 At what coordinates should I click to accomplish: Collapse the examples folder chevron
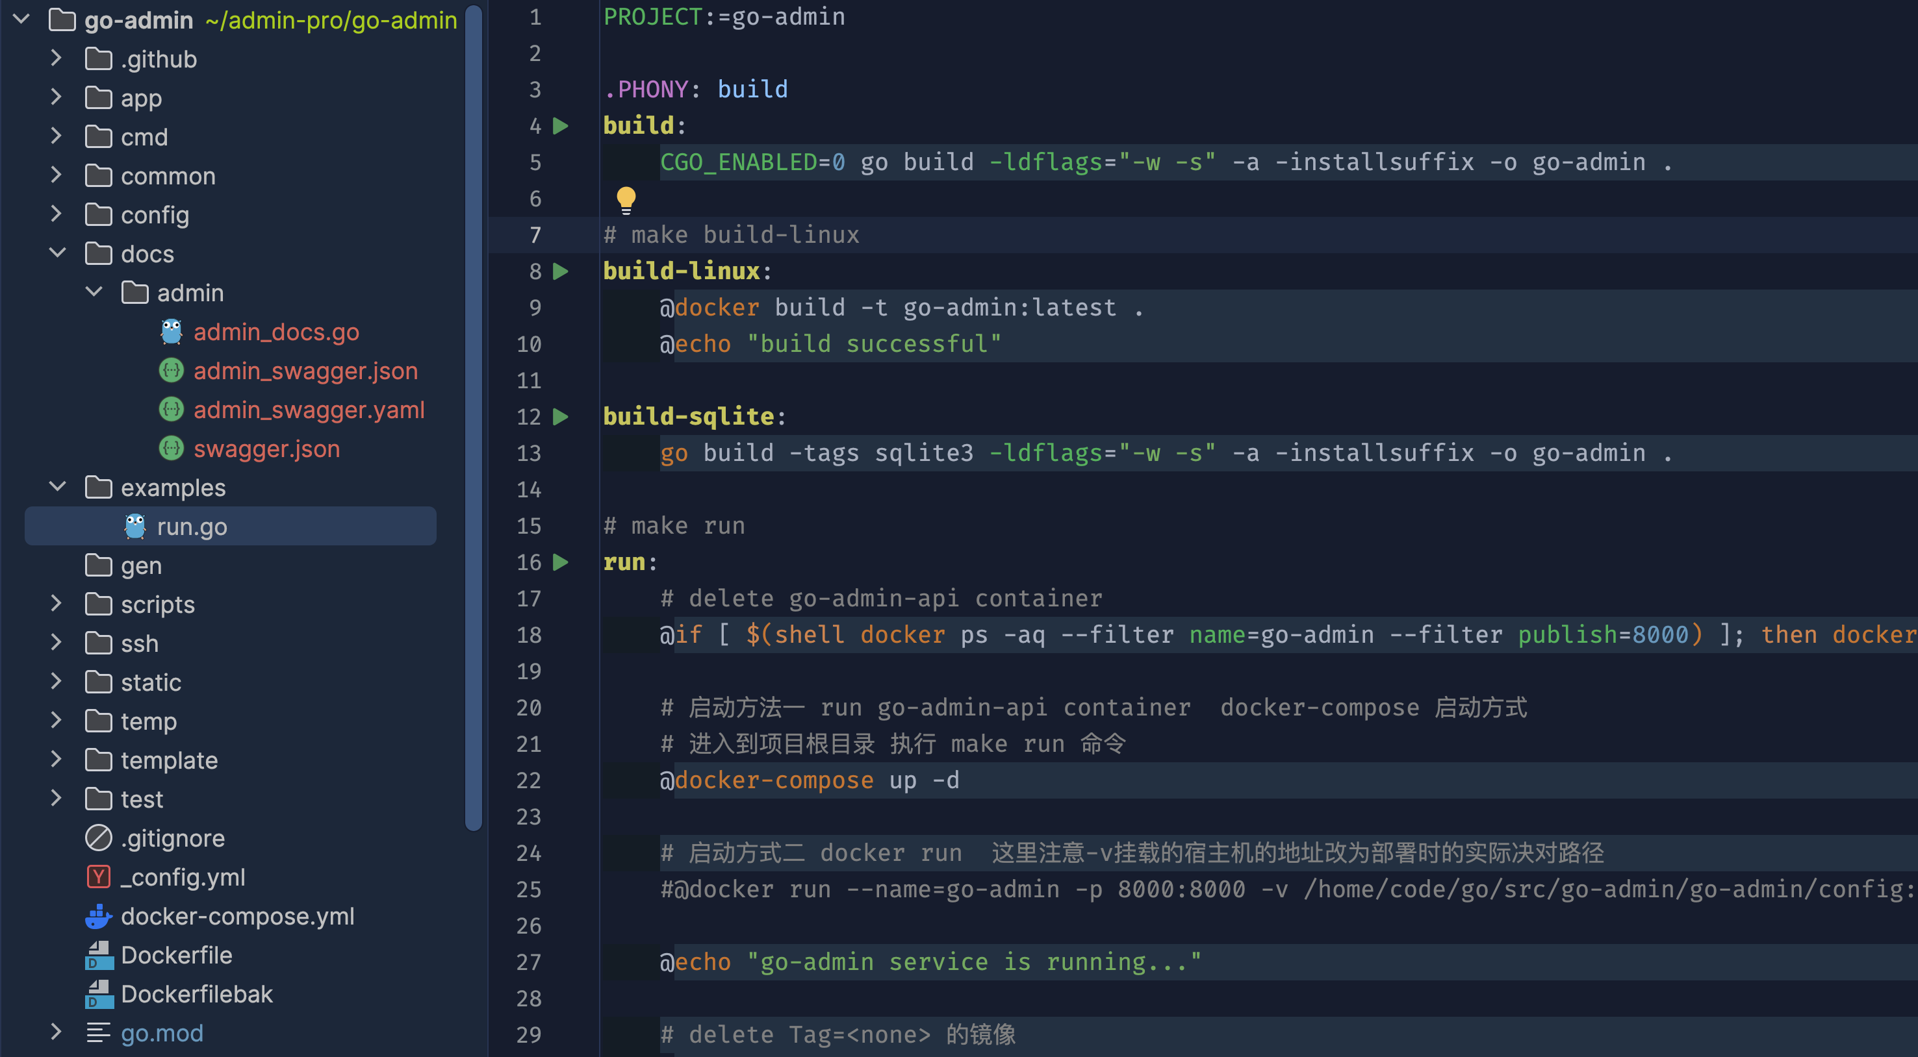[57, 486]
